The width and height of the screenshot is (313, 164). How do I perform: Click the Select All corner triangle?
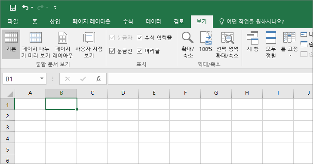click(10, 94)
